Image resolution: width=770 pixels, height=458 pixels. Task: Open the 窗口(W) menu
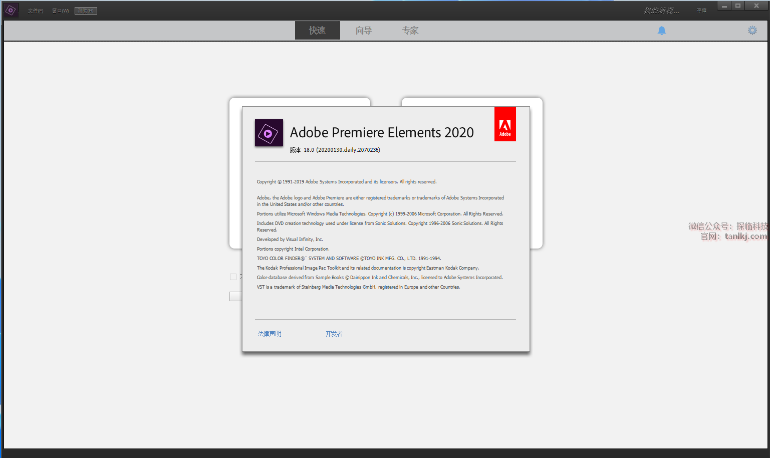click(60, 11)
